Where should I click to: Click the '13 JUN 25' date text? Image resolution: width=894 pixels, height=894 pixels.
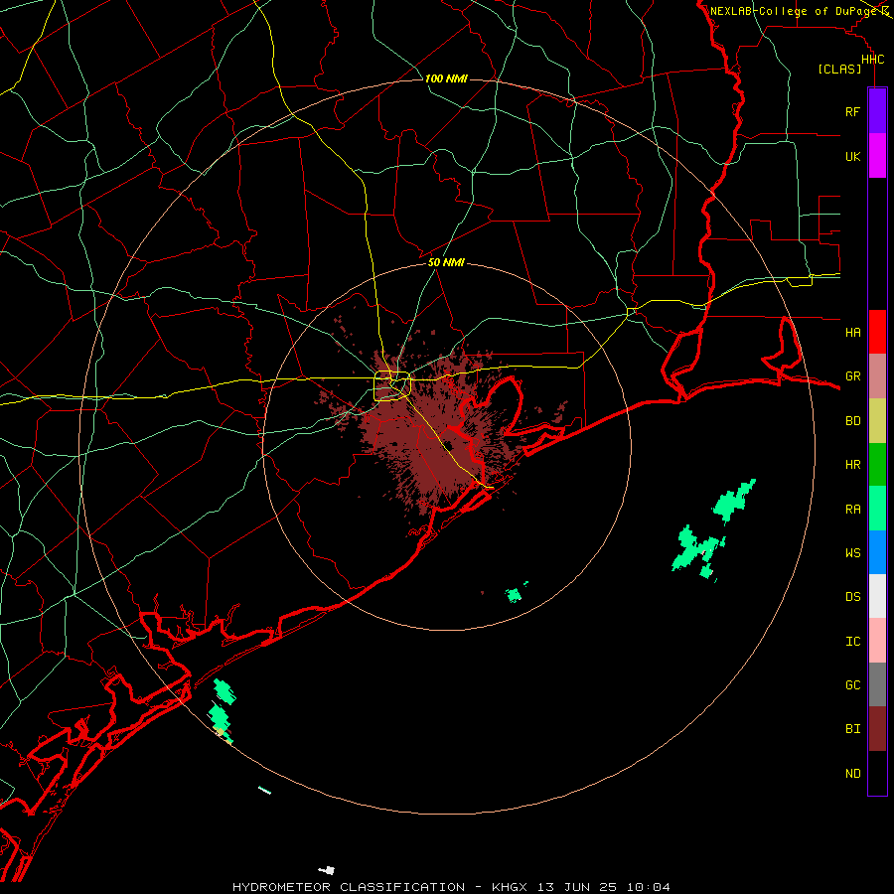coord(578,887)
